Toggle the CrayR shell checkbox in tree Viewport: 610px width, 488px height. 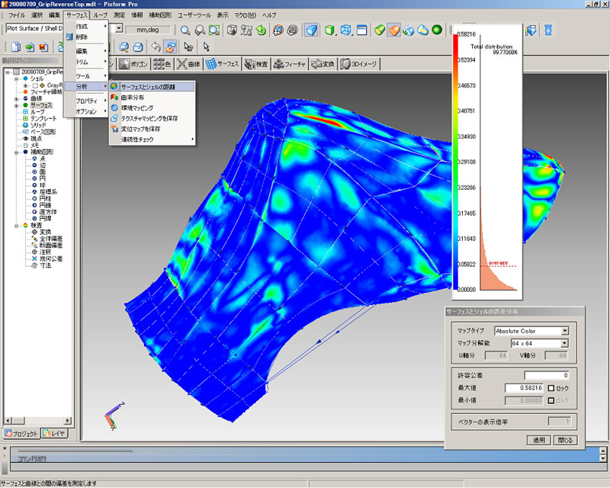34,85
